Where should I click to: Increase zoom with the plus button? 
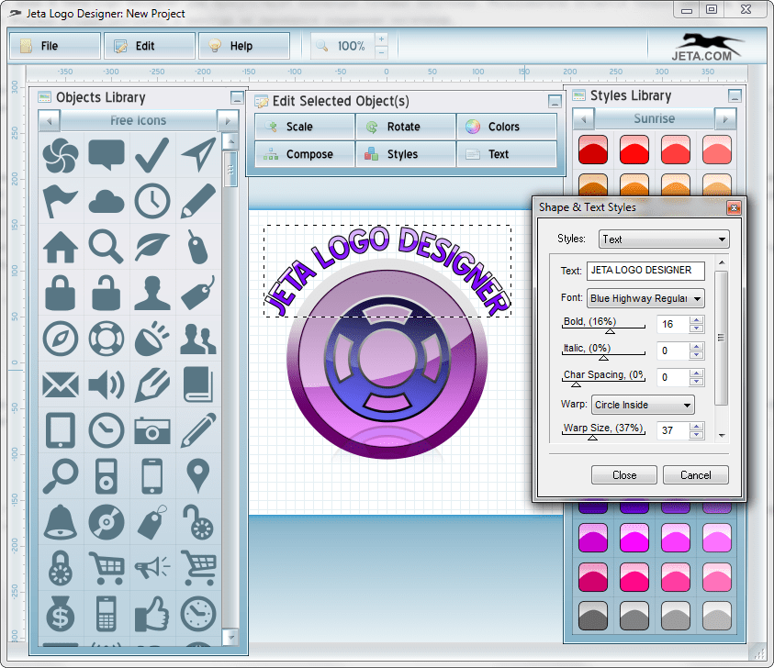[x=381, y=39]
